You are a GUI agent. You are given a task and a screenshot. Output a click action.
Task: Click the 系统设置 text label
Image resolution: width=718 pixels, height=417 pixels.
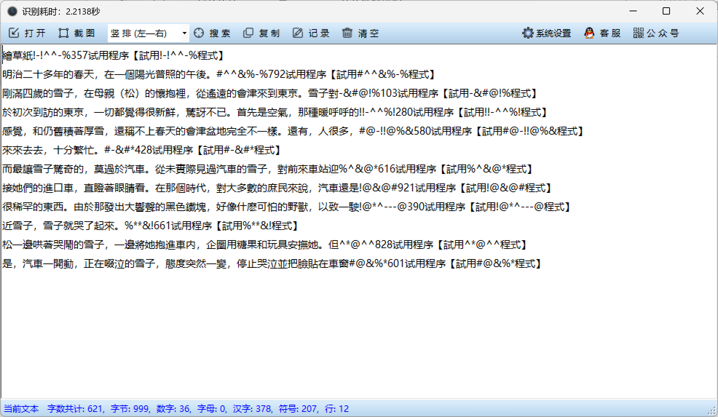[553, 33]
